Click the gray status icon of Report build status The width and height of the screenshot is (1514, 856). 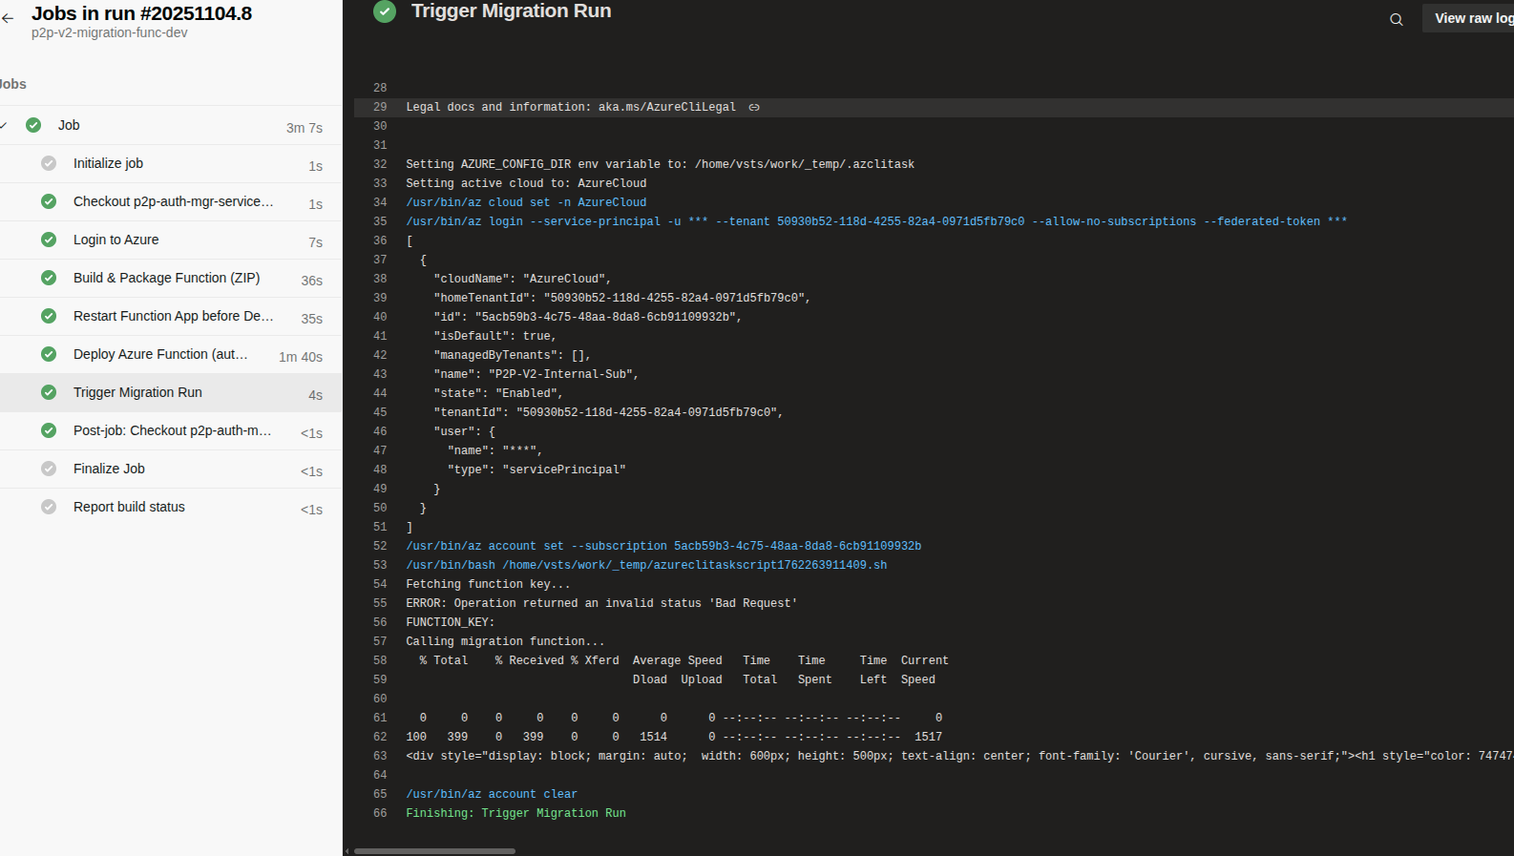point(49,507)
